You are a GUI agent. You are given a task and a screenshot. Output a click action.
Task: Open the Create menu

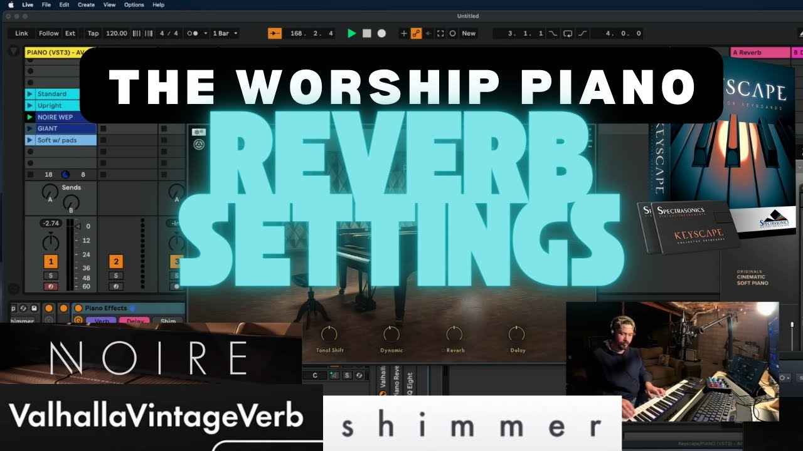[x=86, y=4]
